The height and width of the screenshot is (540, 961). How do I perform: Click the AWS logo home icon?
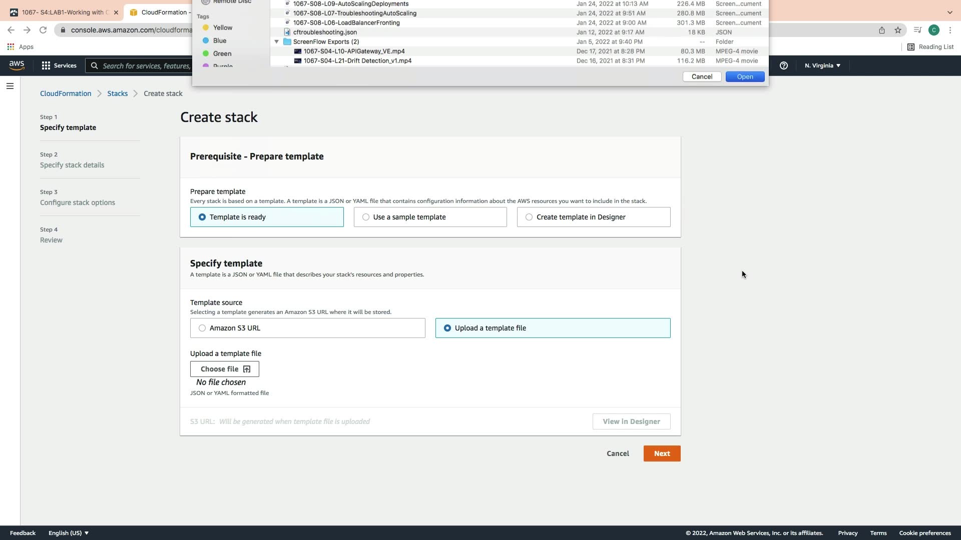pos(17,65)
